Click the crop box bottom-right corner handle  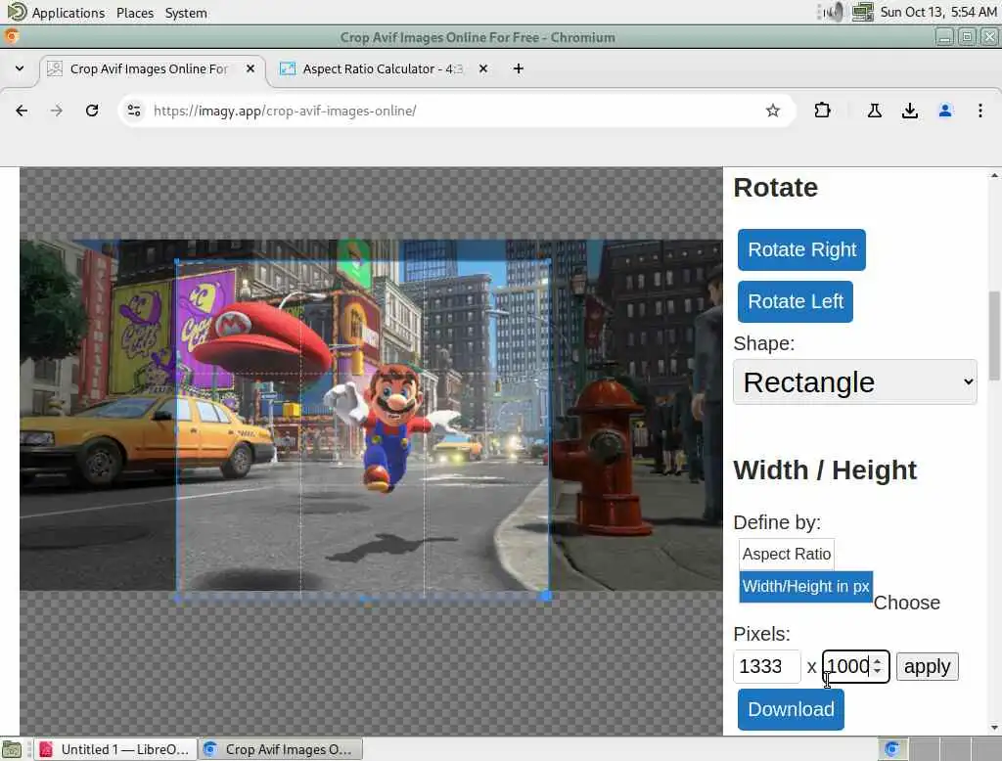pos(546,596)
